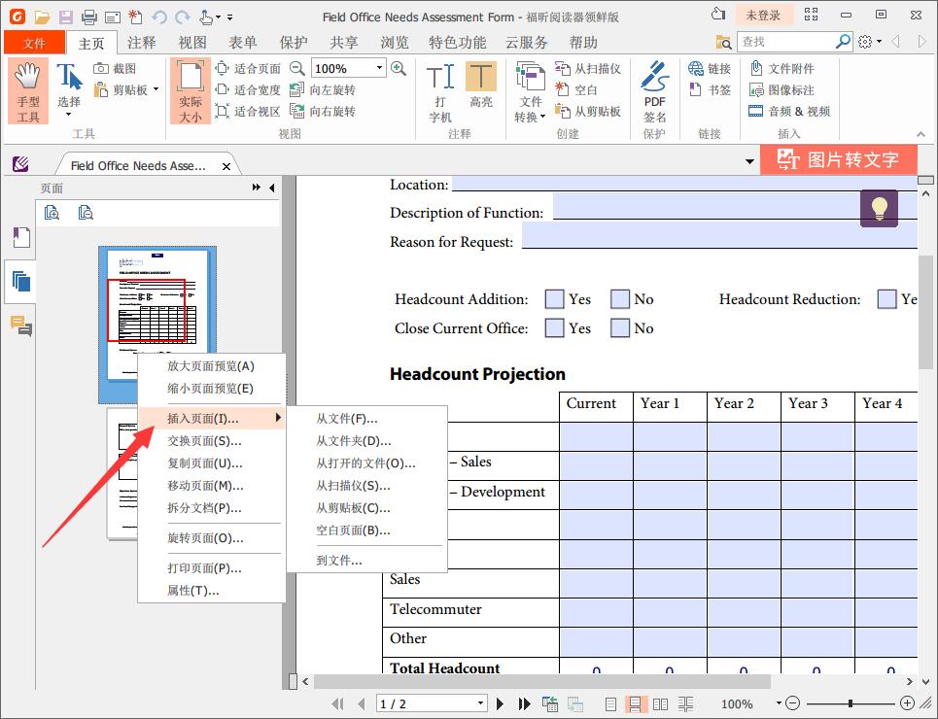The image size is (938, 719).
Task: Rotate the view right (向右旋转)
Action: pos(323,112)
